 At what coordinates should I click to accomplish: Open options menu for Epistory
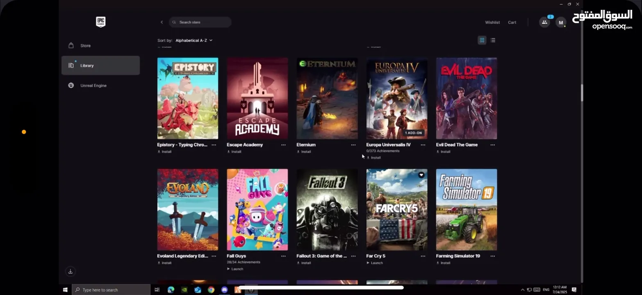pyautogui.click(x=214, y=145)
